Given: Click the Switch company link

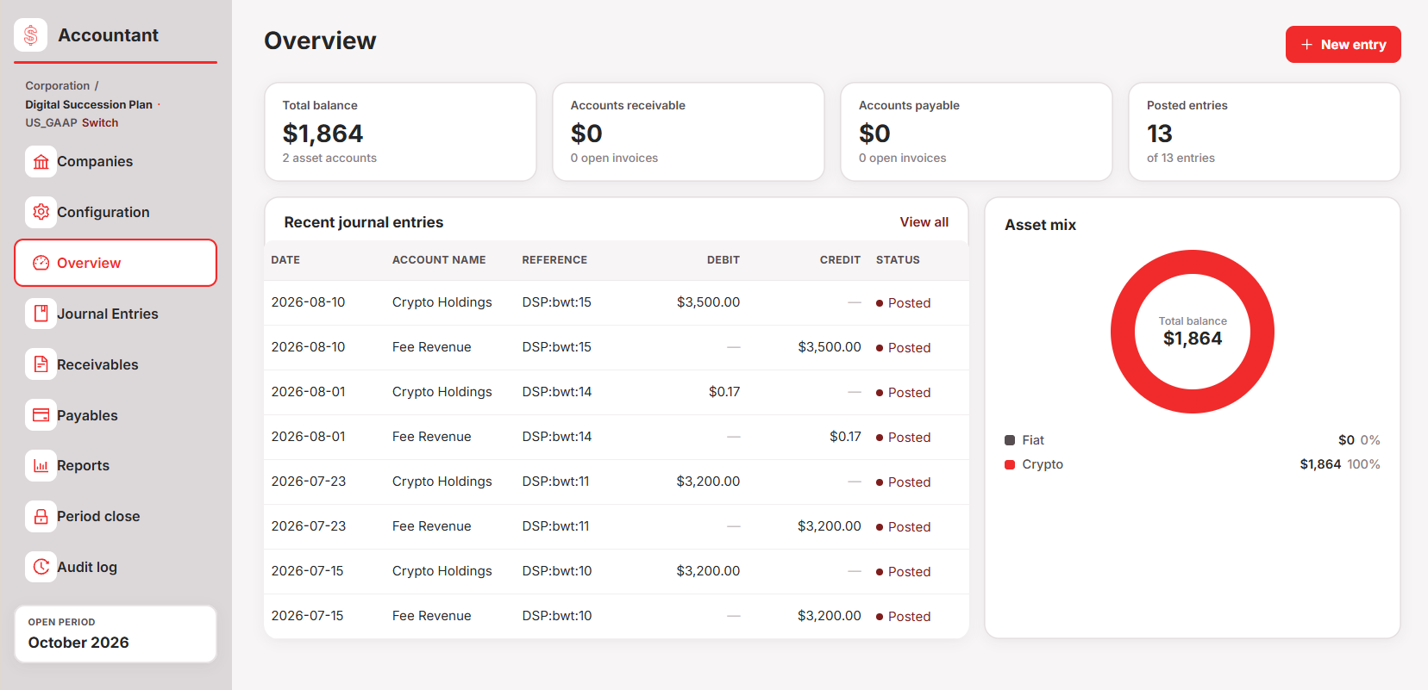Looking at the screenshot, I should tap(100, 123).
